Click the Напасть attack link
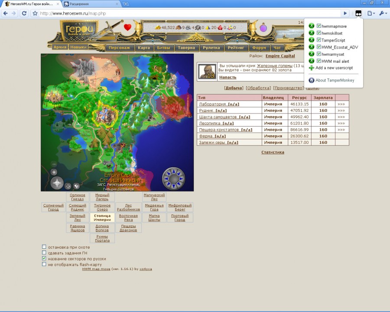This screenshot has height=312, width=390. 227,77
